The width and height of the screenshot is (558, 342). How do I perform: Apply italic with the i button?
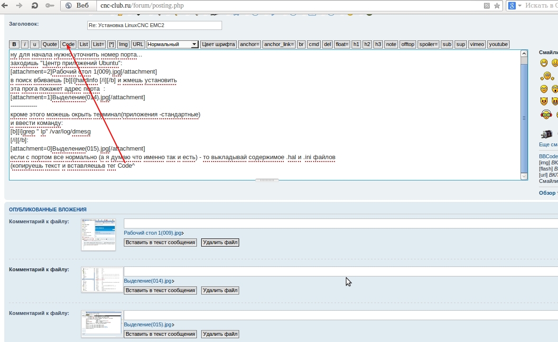pyautogui.click(x=25, y=44)
